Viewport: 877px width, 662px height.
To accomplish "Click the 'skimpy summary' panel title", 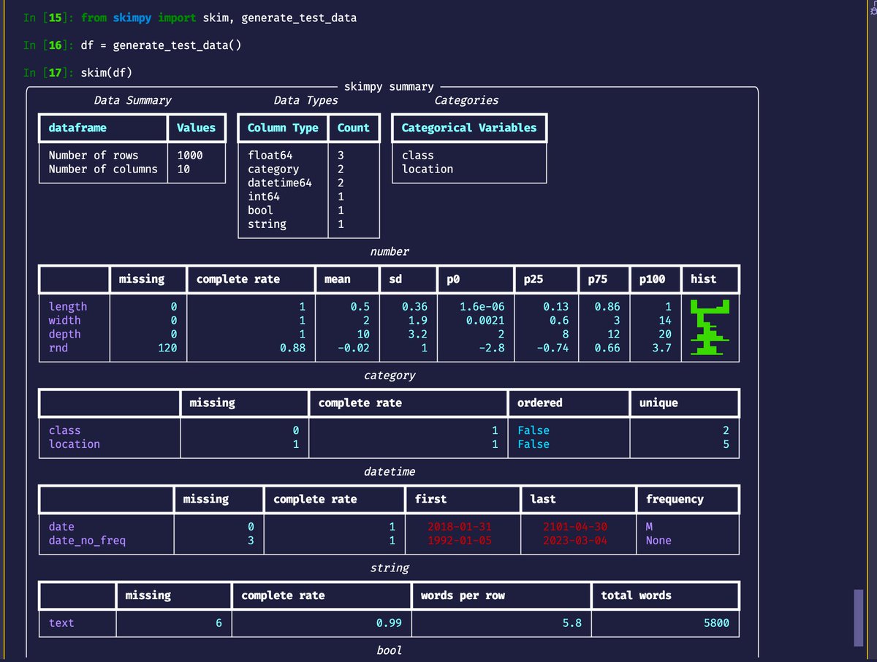I will click(x=389, y=86).
